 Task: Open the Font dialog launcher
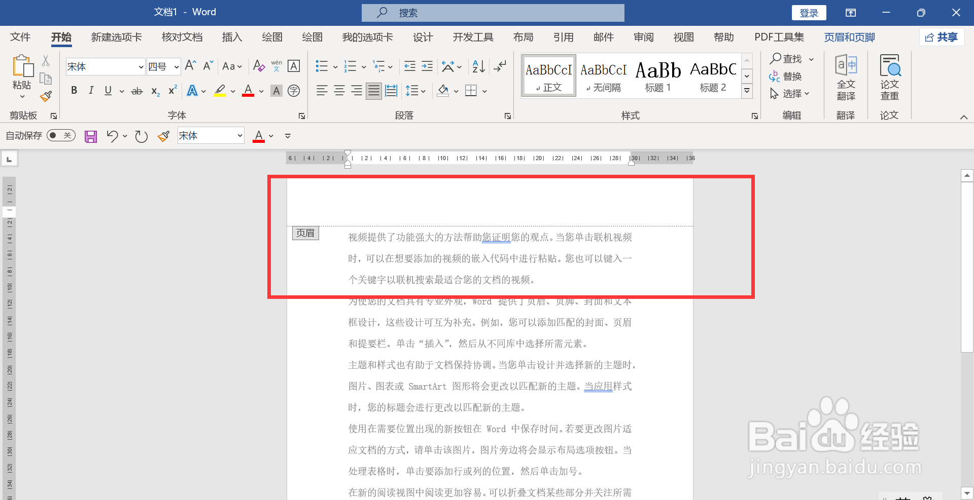(302, 116)
